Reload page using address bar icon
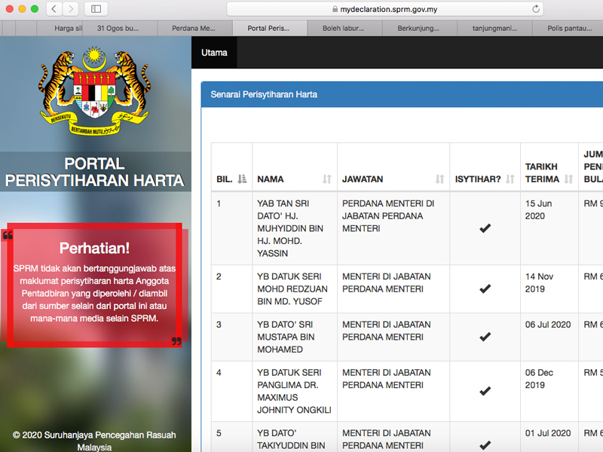This screenshot has width=603, height=452. point(536,9)
